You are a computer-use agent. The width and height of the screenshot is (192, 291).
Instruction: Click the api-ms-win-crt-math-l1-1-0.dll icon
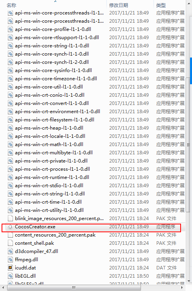click(10, 145)
